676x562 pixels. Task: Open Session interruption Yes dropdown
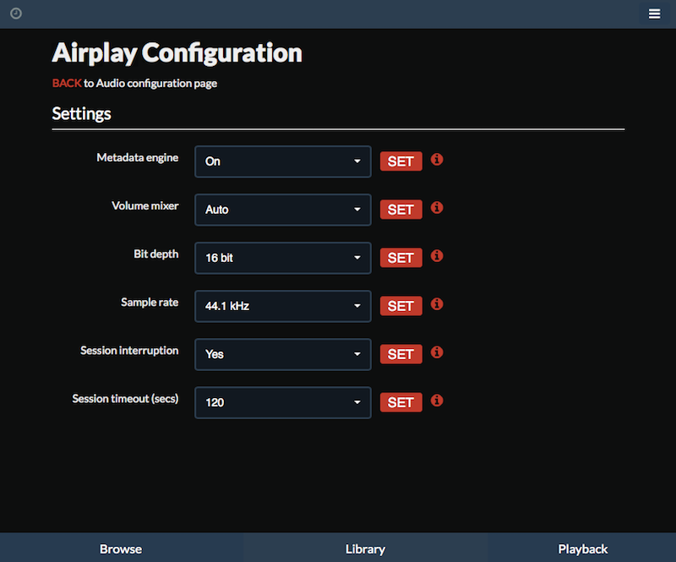[283, 355]
